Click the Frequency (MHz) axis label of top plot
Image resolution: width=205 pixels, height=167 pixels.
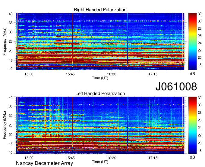pyautogui.click(x=5, y=41)
